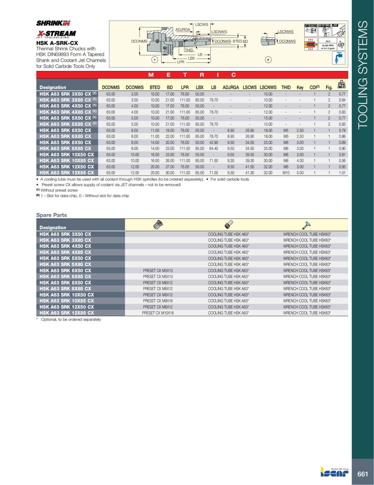Click the blue coolant faucet icon
374x485 pixels.
[338, 58]
